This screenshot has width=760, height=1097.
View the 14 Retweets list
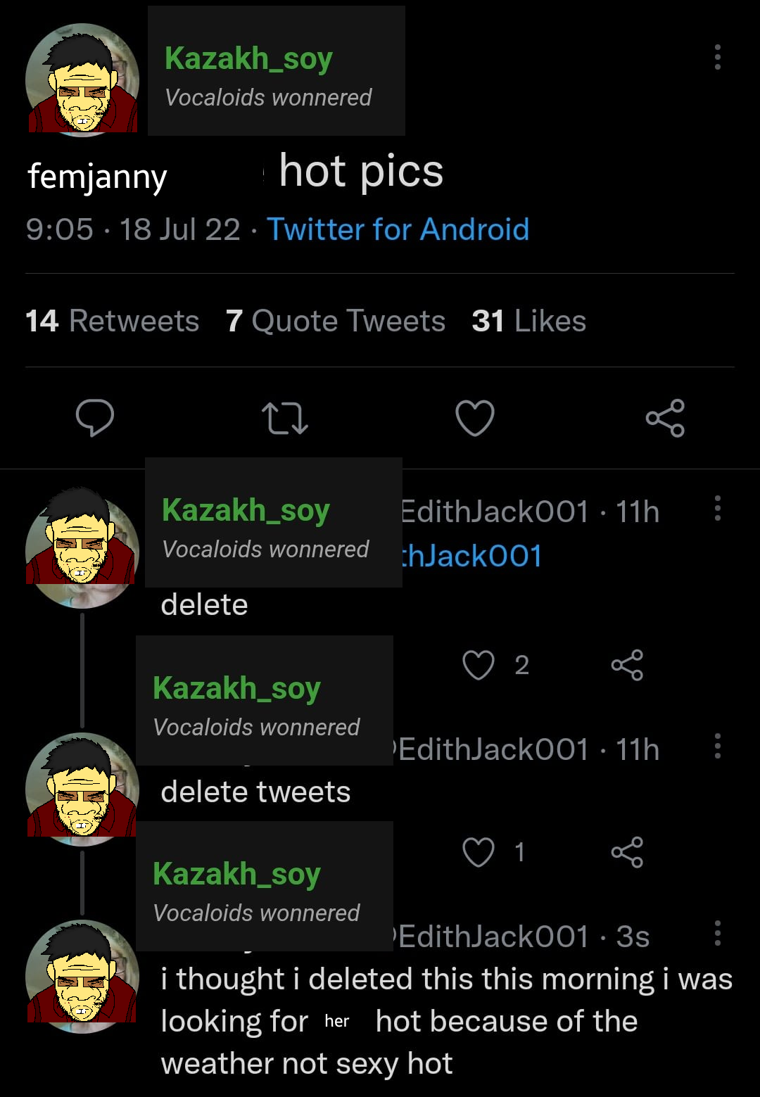point(113,321)
